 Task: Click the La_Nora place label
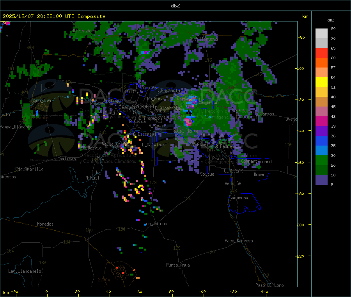(155, 99)
